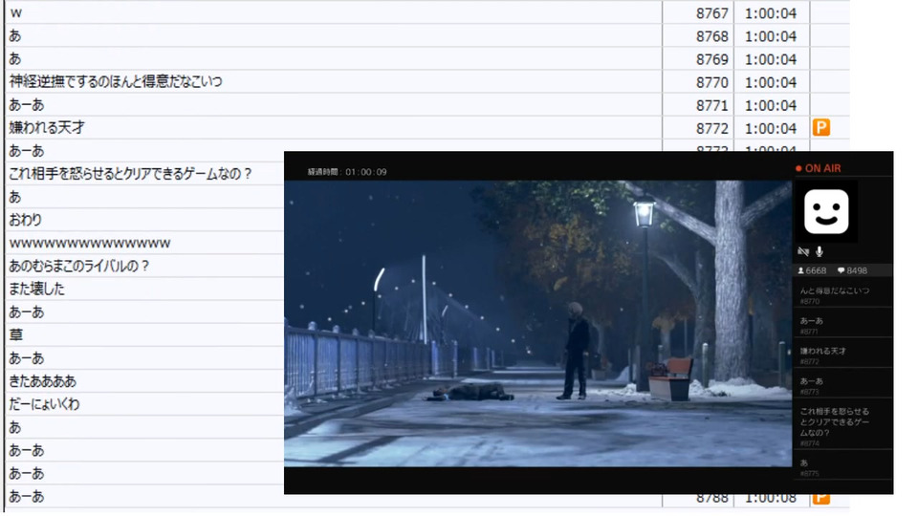Screen dimensions: 918x516
Task: Select the comment だーにょいくわ
Action: (44, 404)
